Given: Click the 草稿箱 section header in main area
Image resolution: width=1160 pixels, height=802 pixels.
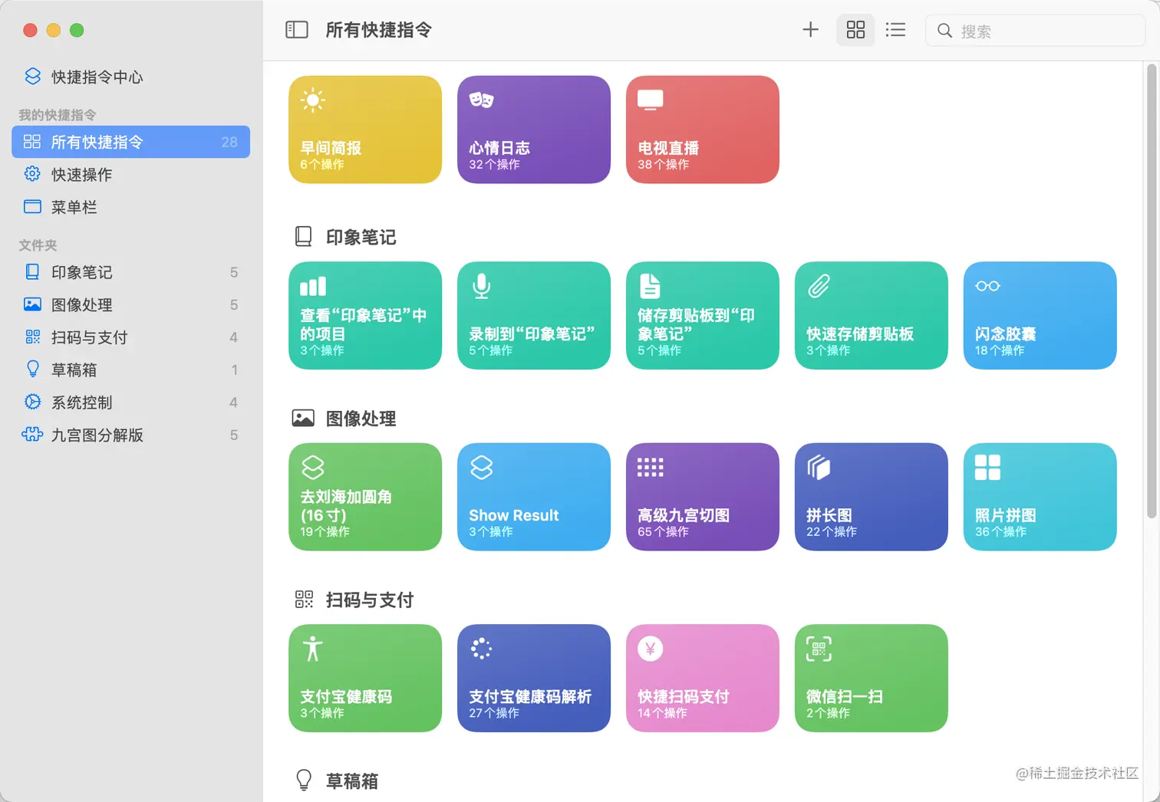Looking at the screenshot, I should pos(352,781).
